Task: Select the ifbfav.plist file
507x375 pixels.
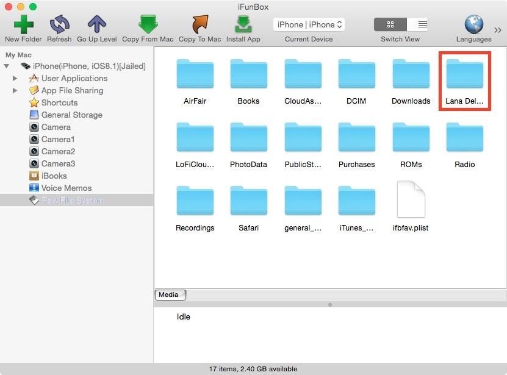Action: pyautogui.click(x=411, y=200)
